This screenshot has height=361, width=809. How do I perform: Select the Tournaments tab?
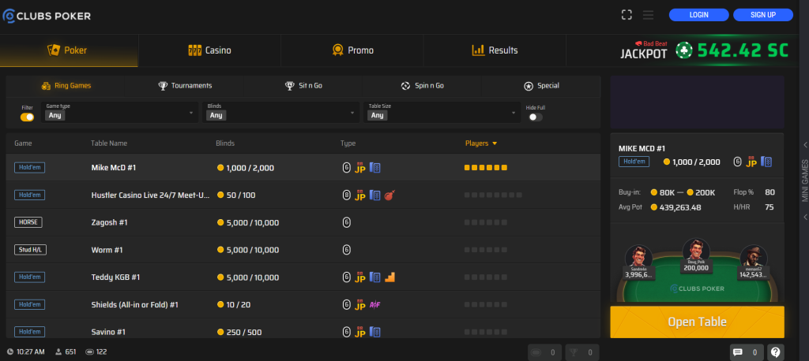(x=185, y=85)
